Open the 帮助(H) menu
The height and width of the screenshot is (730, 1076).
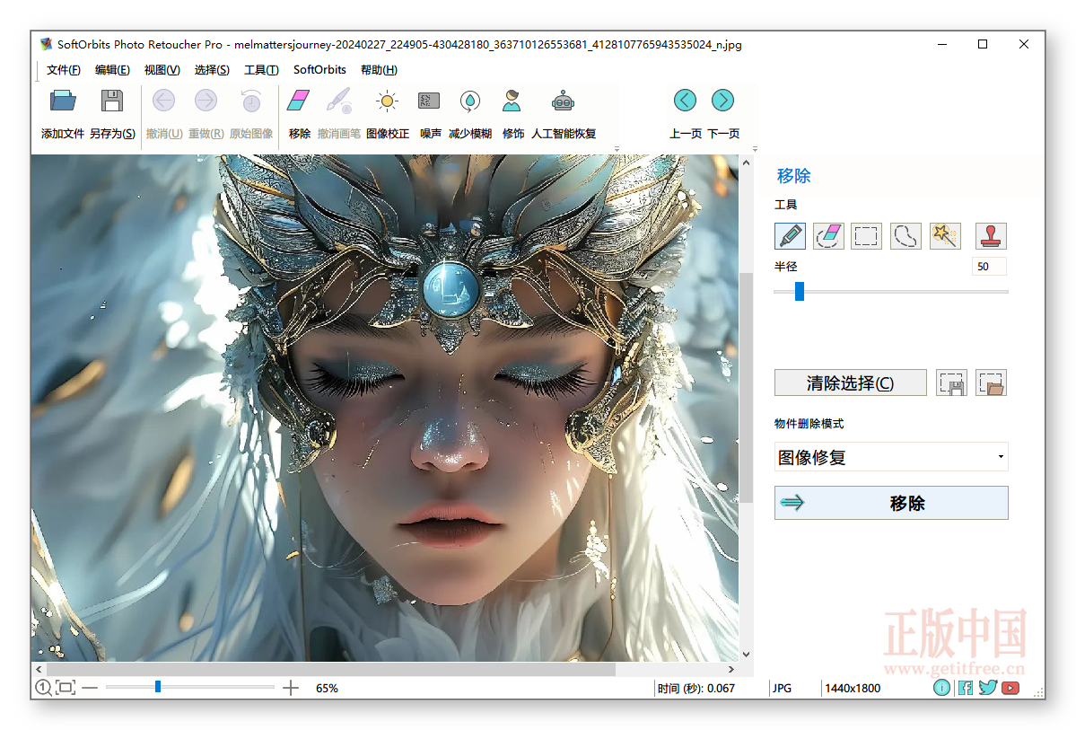click(379, 70)
